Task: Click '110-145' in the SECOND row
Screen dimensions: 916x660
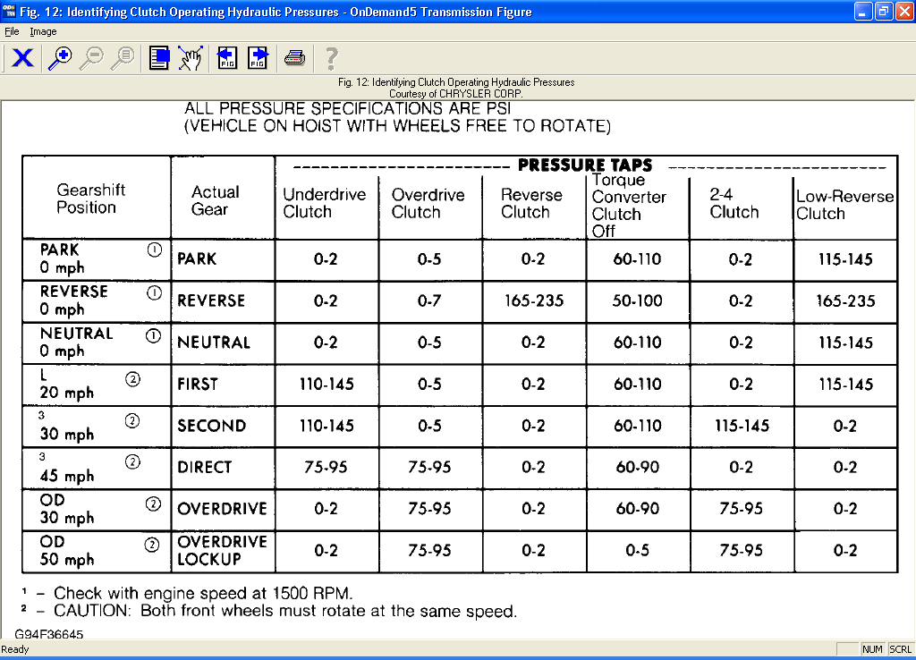Action: point(327,426)
